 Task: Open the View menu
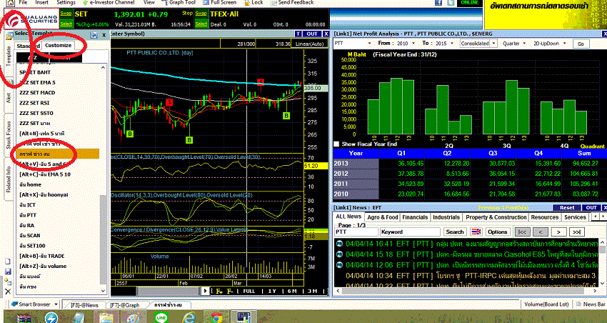click(x=149, y=2)
